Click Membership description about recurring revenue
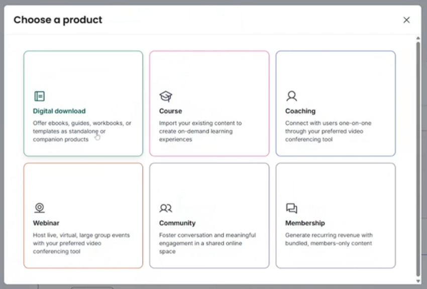 (329, 239)
